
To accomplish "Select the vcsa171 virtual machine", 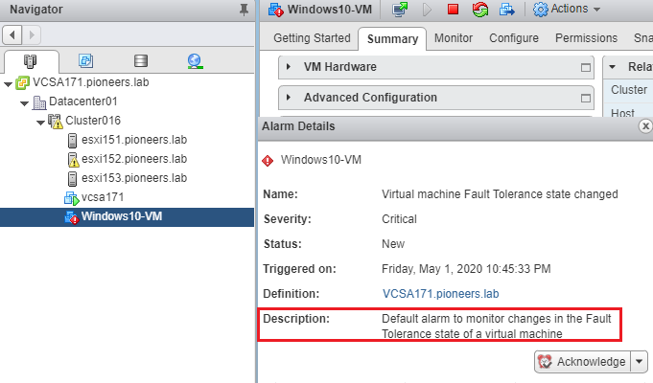I will (x=103, y=197).
